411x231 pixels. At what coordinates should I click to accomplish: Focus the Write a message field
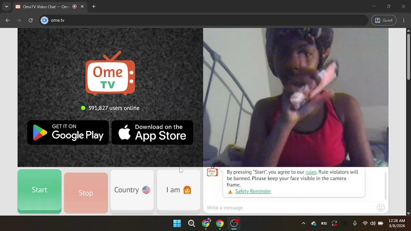click(291, 208)
